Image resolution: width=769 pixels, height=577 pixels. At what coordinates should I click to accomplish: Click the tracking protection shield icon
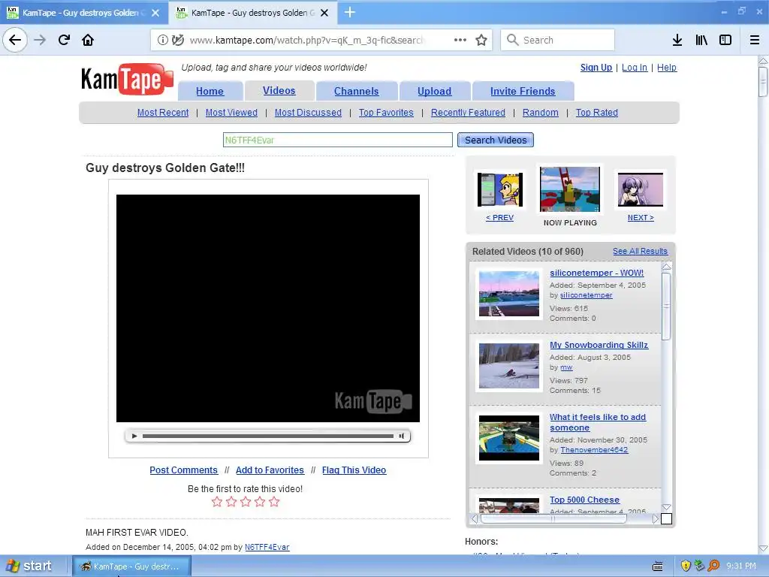(x=177, y=40)
